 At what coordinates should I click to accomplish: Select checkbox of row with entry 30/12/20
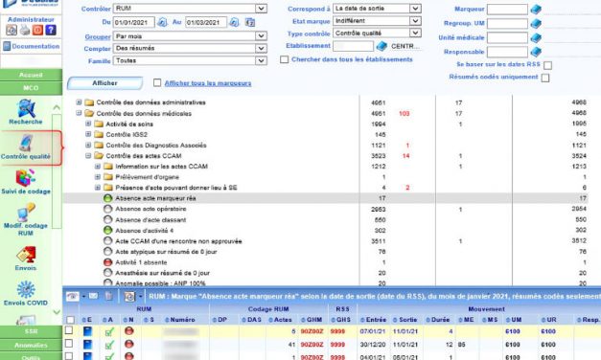point(69,343)
